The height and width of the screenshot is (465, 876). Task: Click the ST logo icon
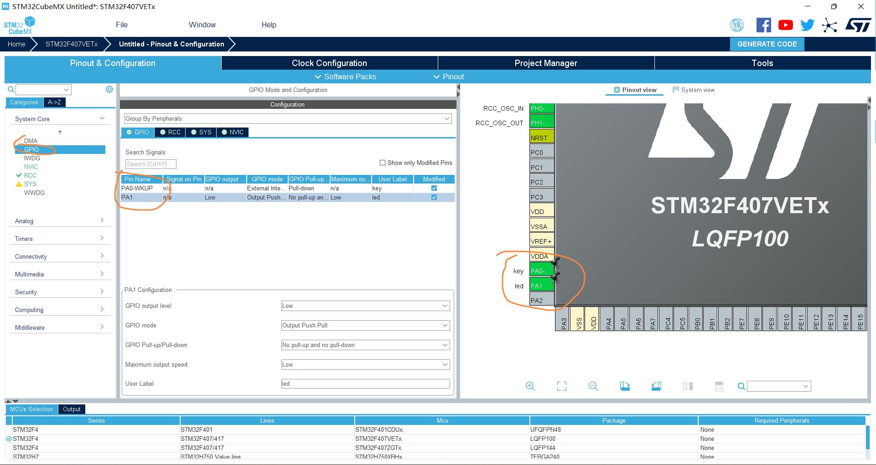point(858,25)
